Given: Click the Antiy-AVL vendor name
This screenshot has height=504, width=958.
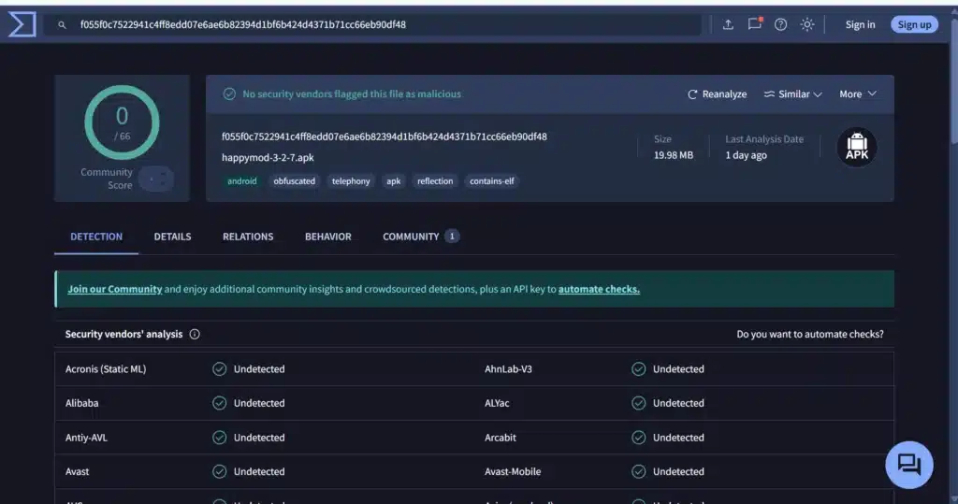Looking at the screenshot, I should tap(86, 438).
